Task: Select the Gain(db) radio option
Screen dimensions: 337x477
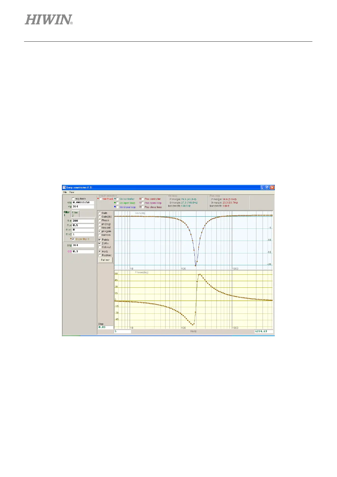Action: click(x=100, y=217)
